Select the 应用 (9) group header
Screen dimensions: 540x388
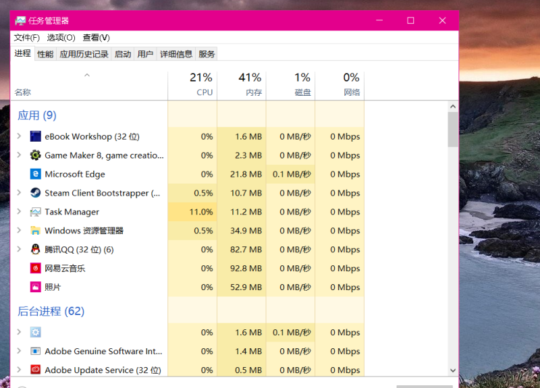pos(37,115)
